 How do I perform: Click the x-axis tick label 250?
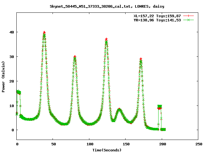click(x=199, y=144)
